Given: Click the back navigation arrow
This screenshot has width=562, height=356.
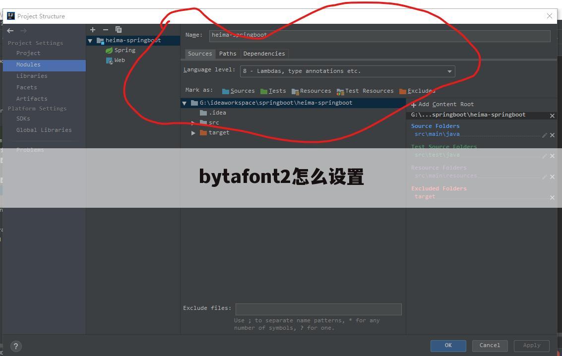Looking at the screenshot, I should pos(10,31).
